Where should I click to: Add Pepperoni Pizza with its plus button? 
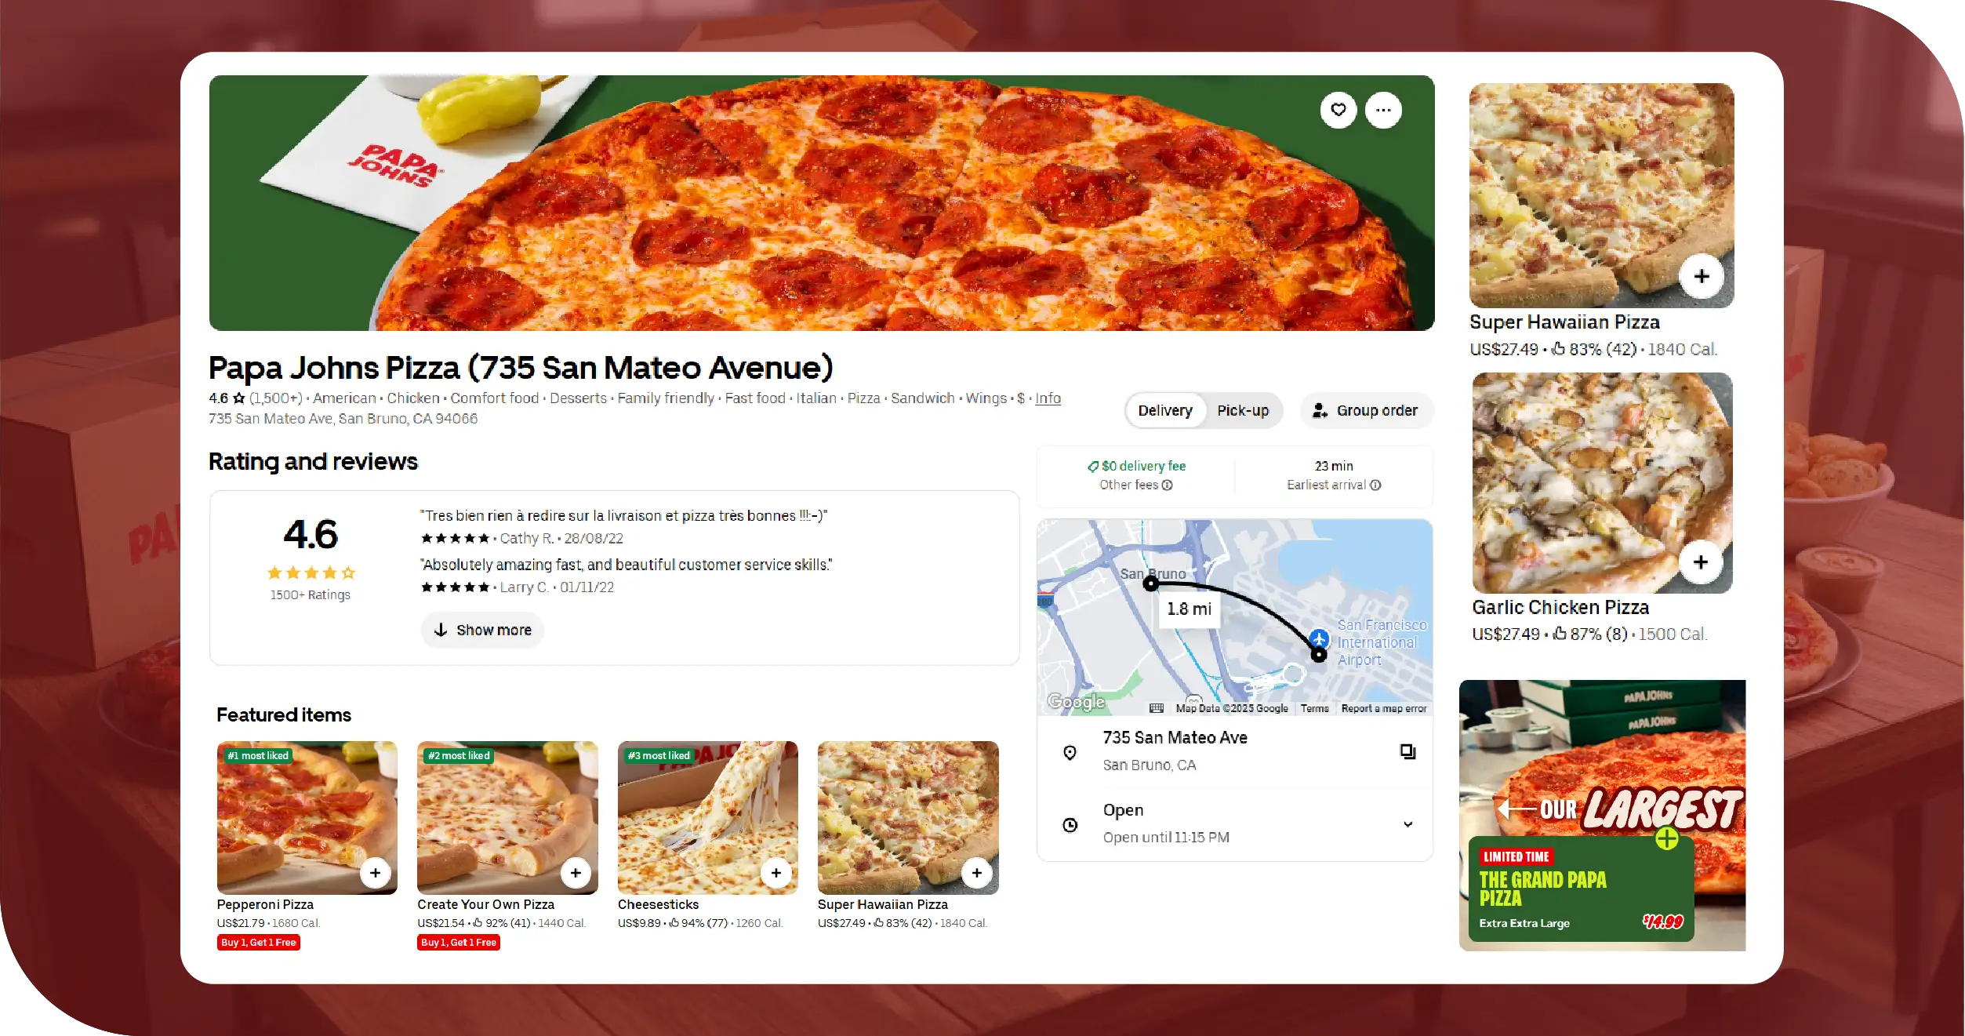[375, 873]
